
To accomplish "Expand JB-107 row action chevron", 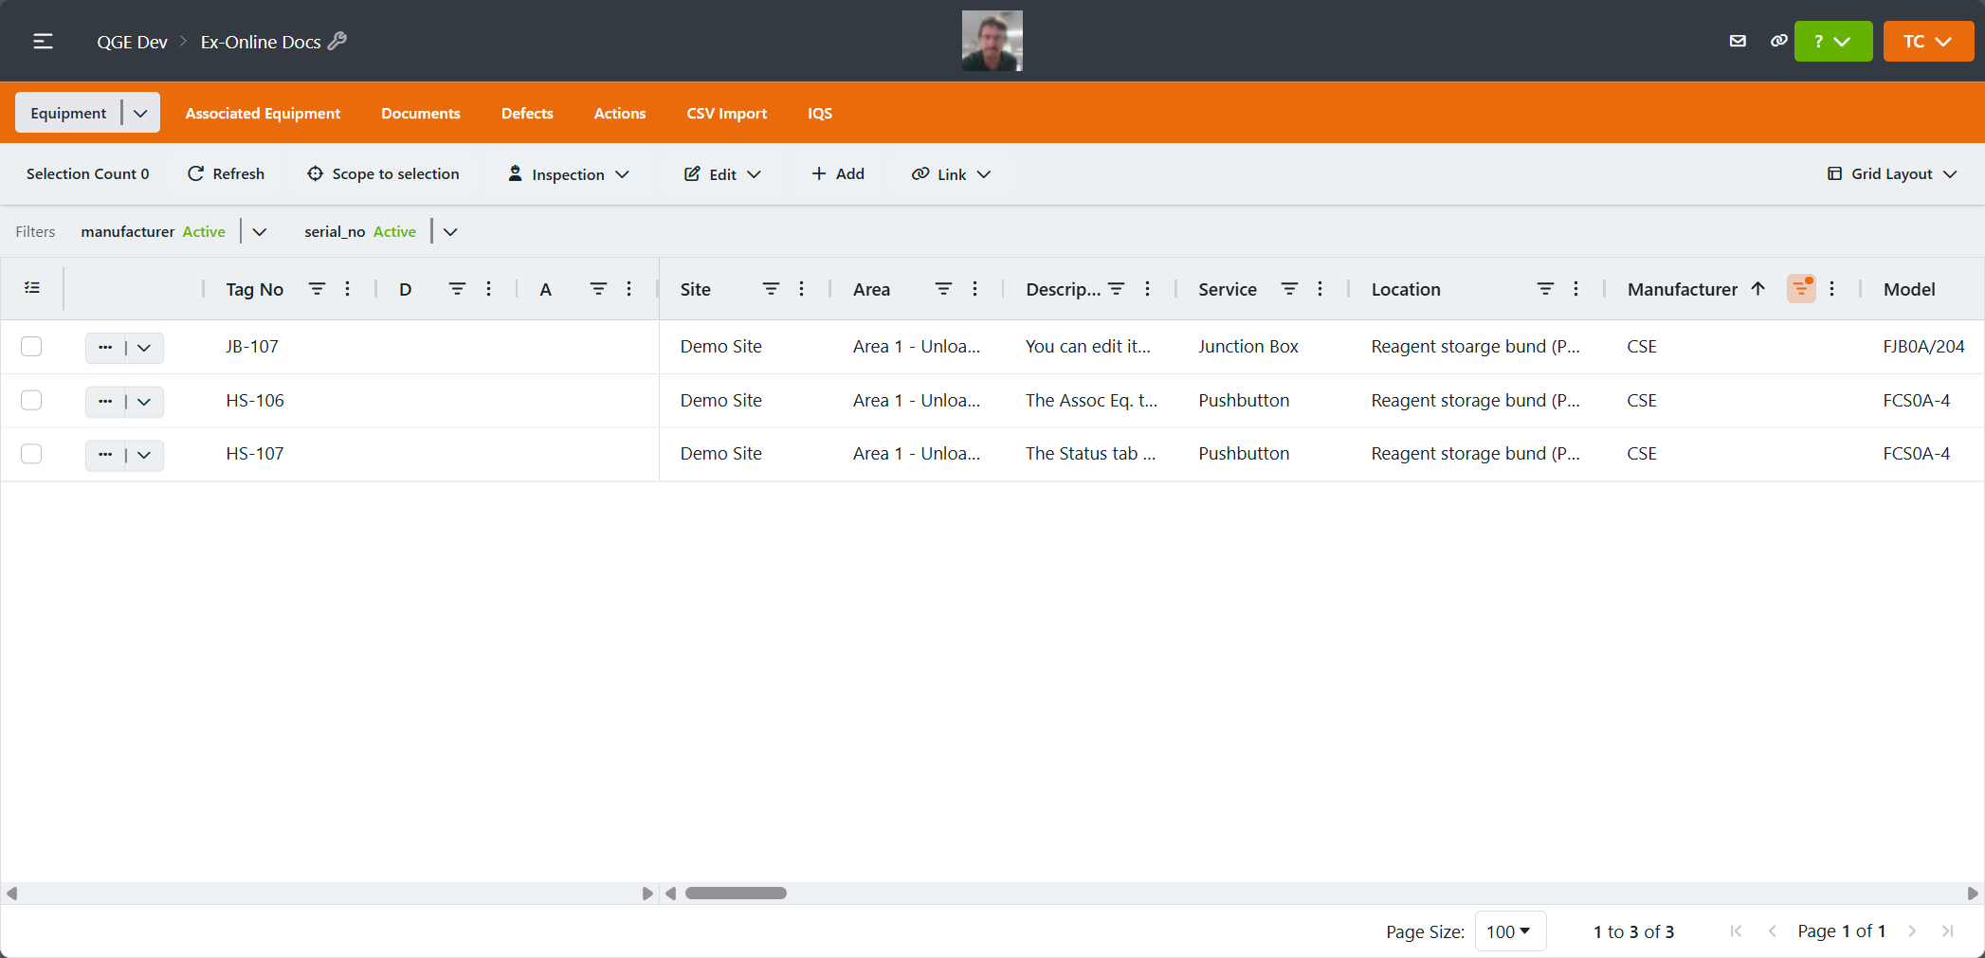I will point(144,348).
